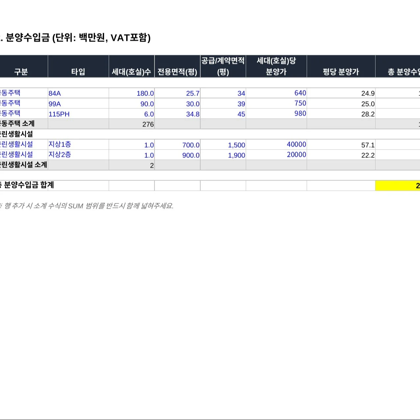Click the 30.0 exclusive area cell
420x420 pixels.
coord(177,104)
